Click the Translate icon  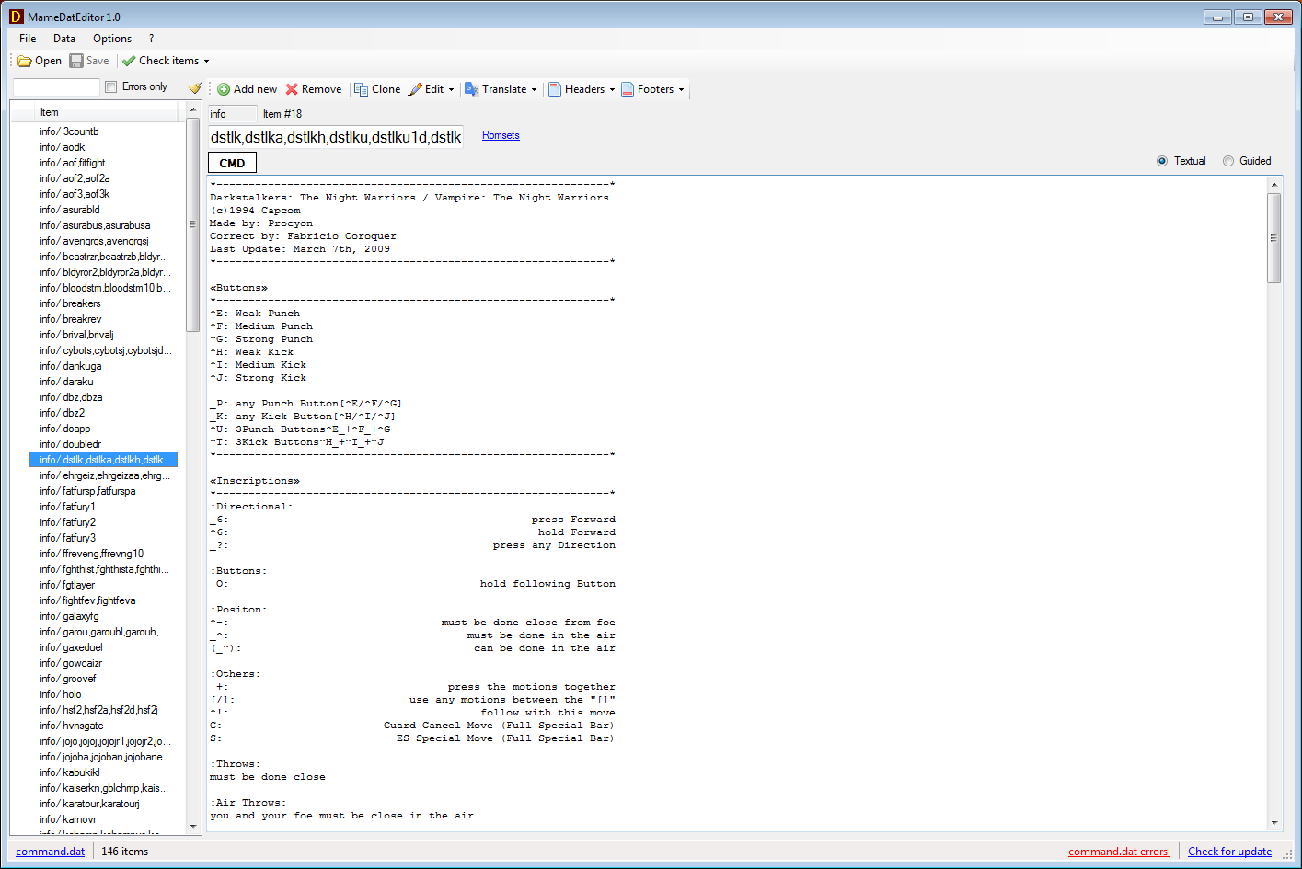tap(472, 90)
